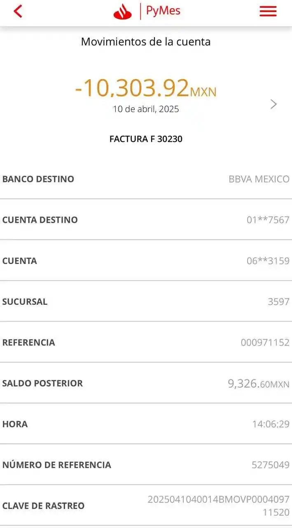Tap reference value 000971152

265,342
